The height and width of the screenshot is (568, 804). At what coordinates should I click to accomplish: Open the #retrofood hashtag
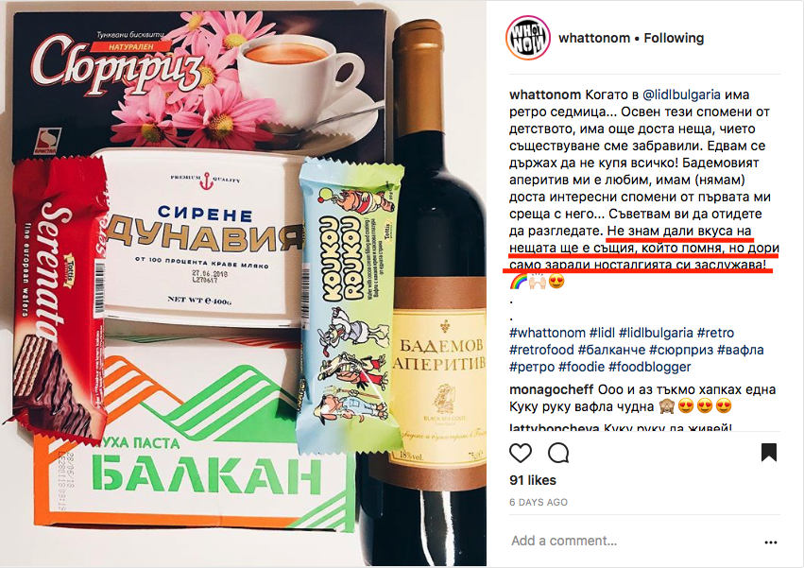click(541, 350)
